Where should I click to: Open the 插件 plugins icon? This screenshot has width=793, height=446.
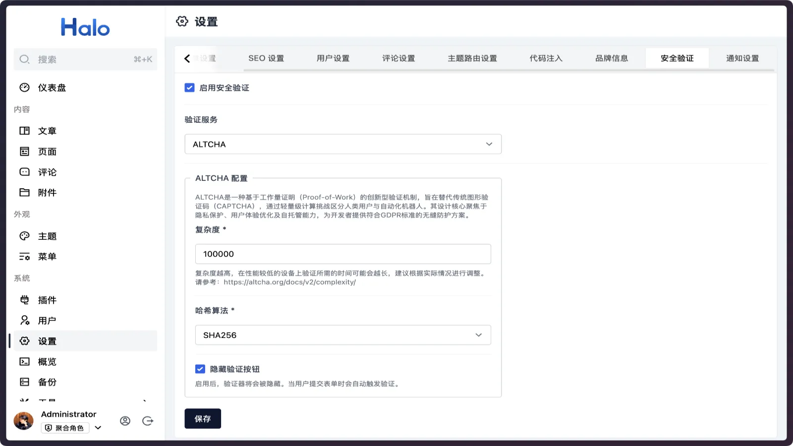25,300
